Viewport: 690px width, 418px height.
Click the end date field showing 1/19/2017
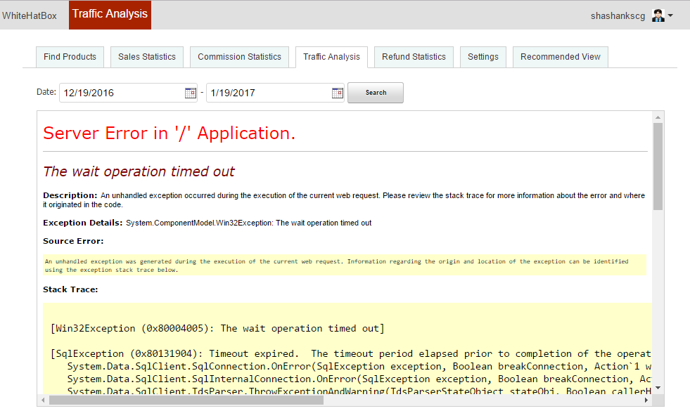click(x=267, y=93)
